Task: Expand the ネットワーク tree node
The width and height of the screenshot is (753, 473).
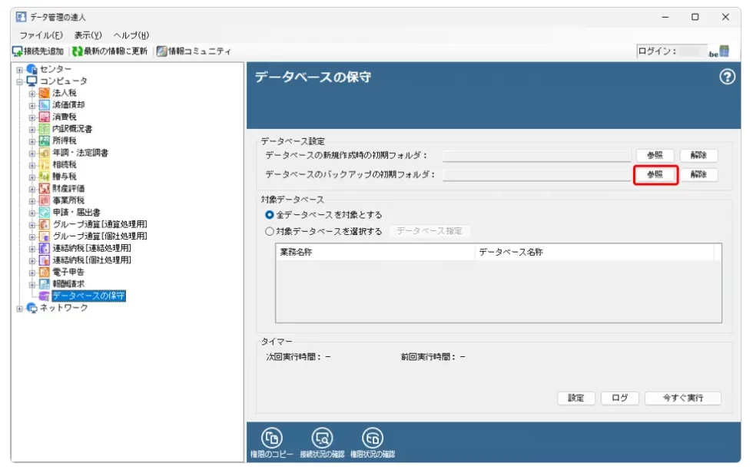Action: click(20, 308)
